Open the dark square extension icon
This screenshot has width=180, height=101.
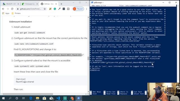[x=64, y=9]
